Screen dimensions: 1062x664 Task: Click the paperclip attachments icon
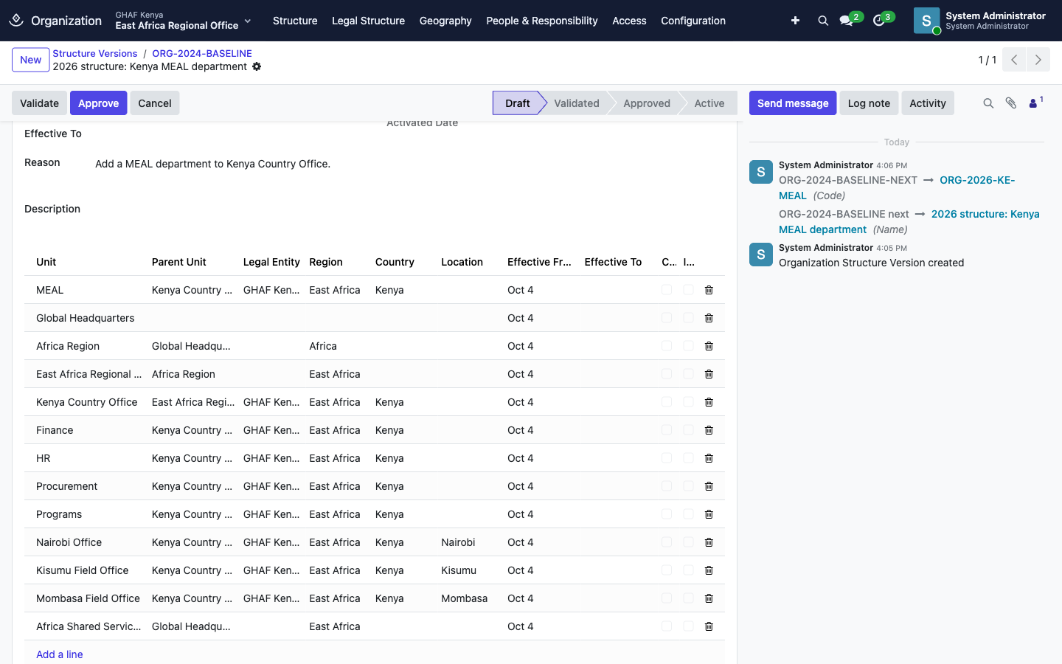pyautogui.click(x=1011, y=103)
